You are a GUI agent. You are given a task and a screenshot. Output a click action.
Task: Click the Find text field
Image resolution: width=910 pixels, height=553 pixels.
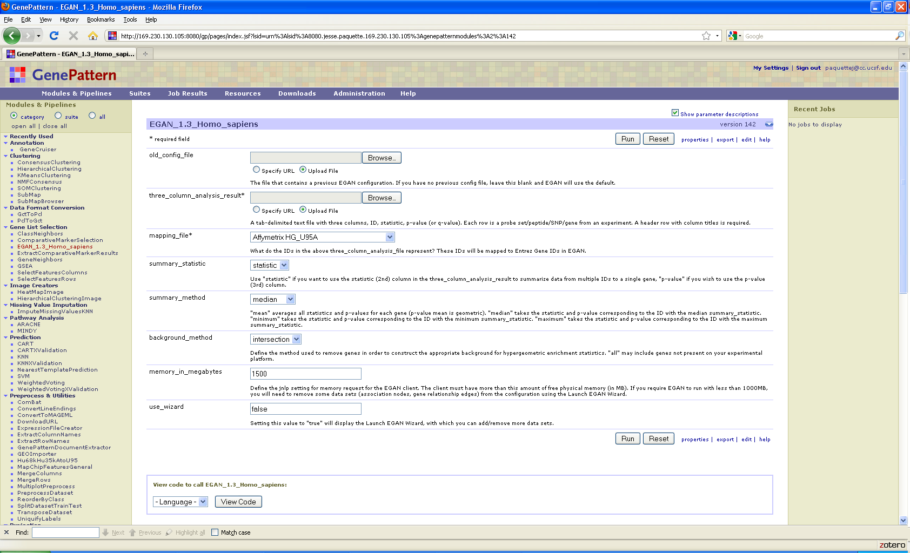[65, 532]
